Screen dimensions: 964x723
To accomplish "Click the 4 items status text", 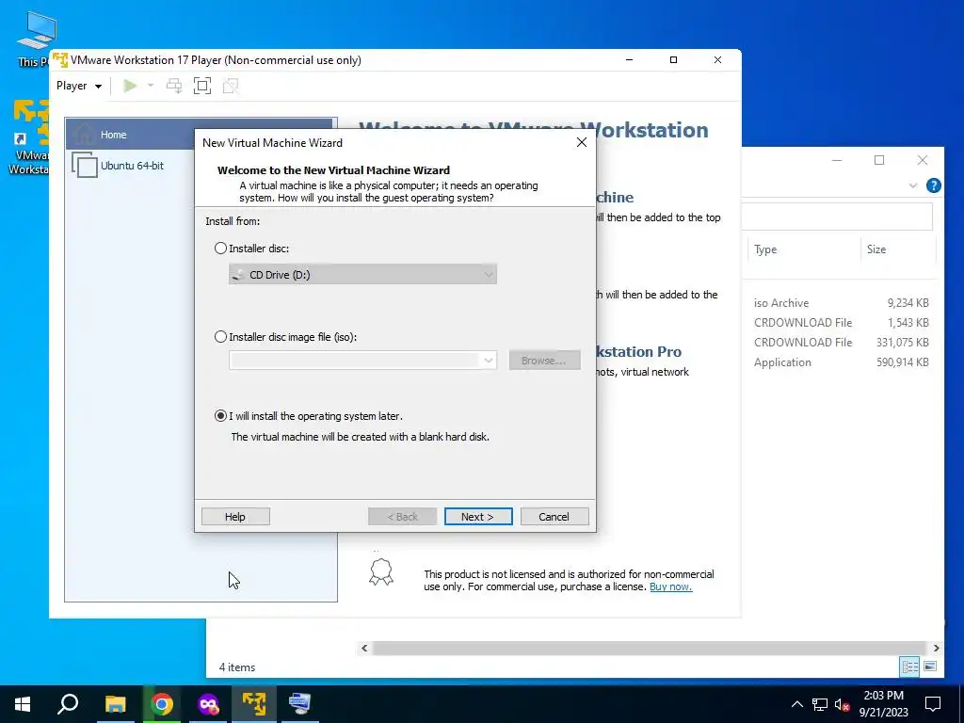I will 236,667.
